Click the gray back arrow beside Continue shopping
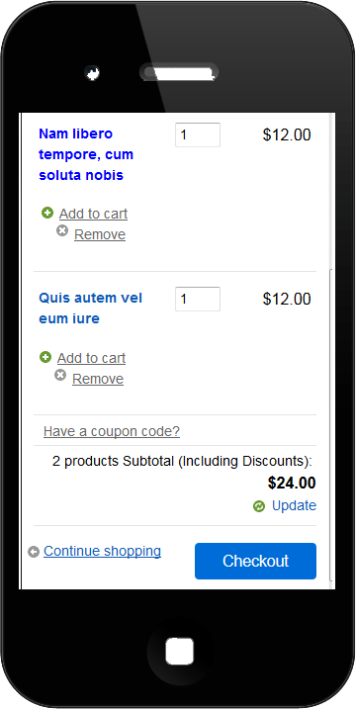 (x=34, y=552)
